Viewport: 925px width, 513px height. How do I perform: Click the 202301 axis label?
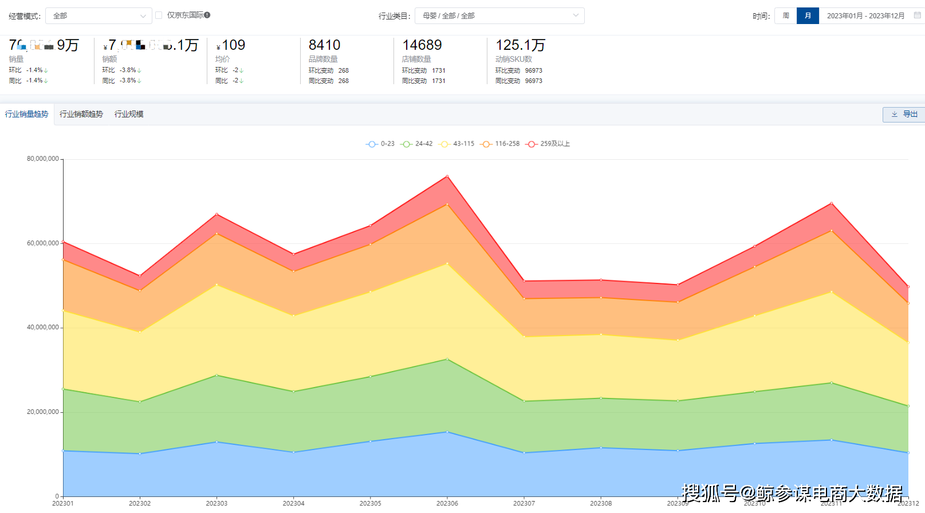(x=63, y=503)
